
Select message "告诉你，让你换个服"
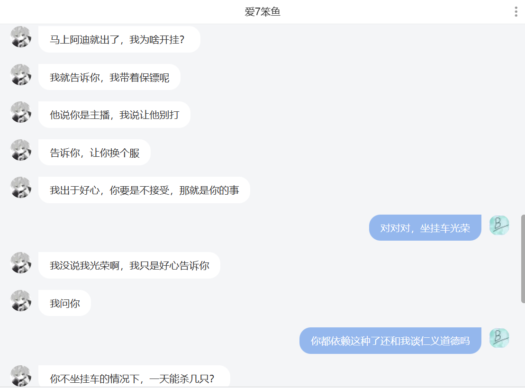[x=94, y=153]
